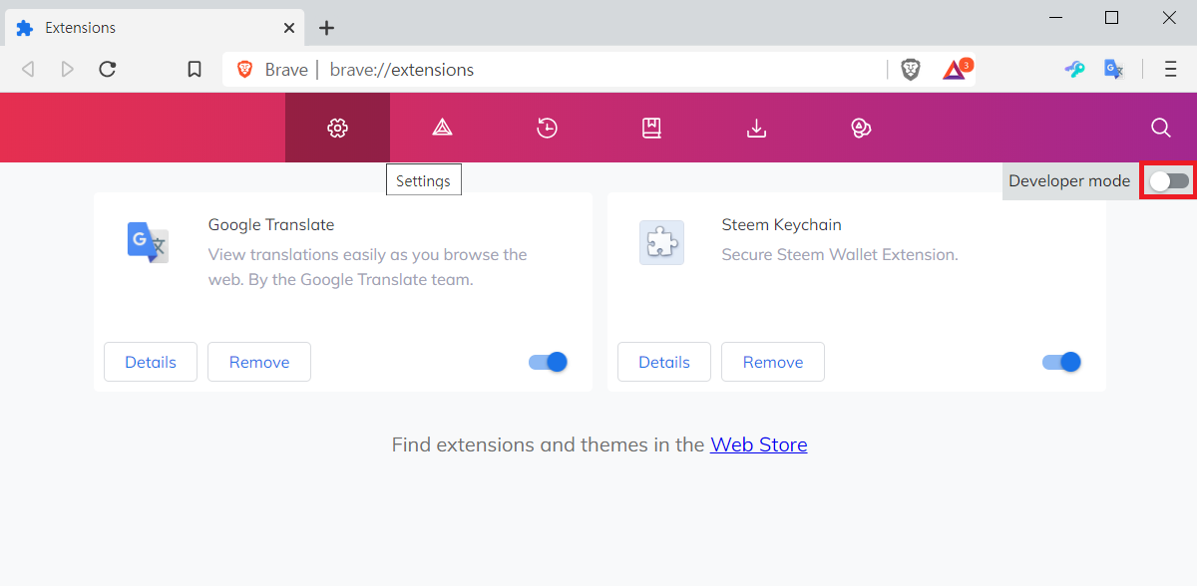Click the Google Translate extension logo
Screen dimensions: 1197x586
point(148,242)
